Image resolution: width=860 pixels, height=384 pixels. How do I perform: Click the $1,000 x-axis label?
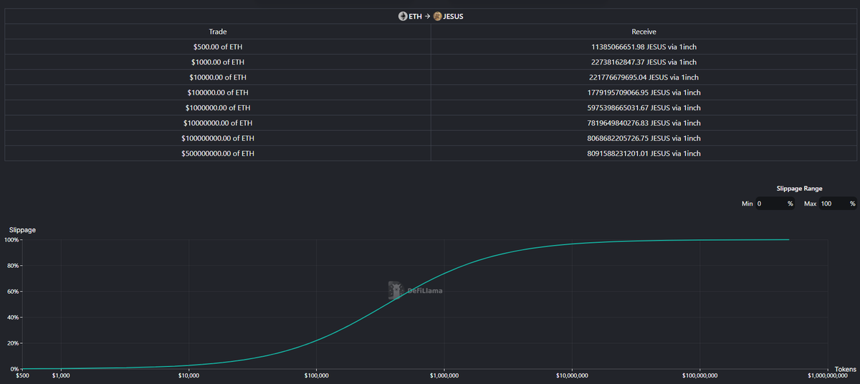point(61,375)
